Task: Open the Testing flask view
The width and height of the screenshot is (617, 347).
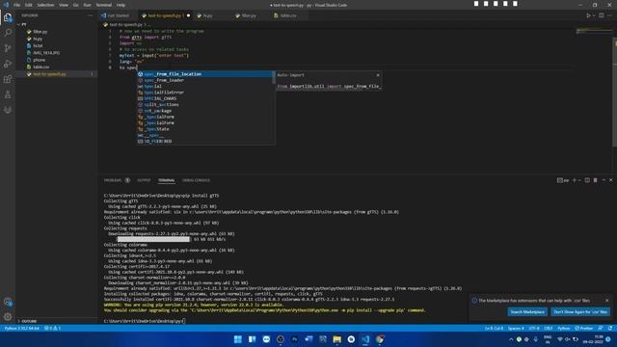Action: point(8,94)
